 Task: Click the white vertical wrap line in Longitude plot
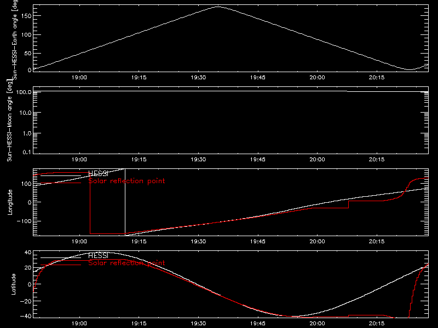tap(125, 202)
